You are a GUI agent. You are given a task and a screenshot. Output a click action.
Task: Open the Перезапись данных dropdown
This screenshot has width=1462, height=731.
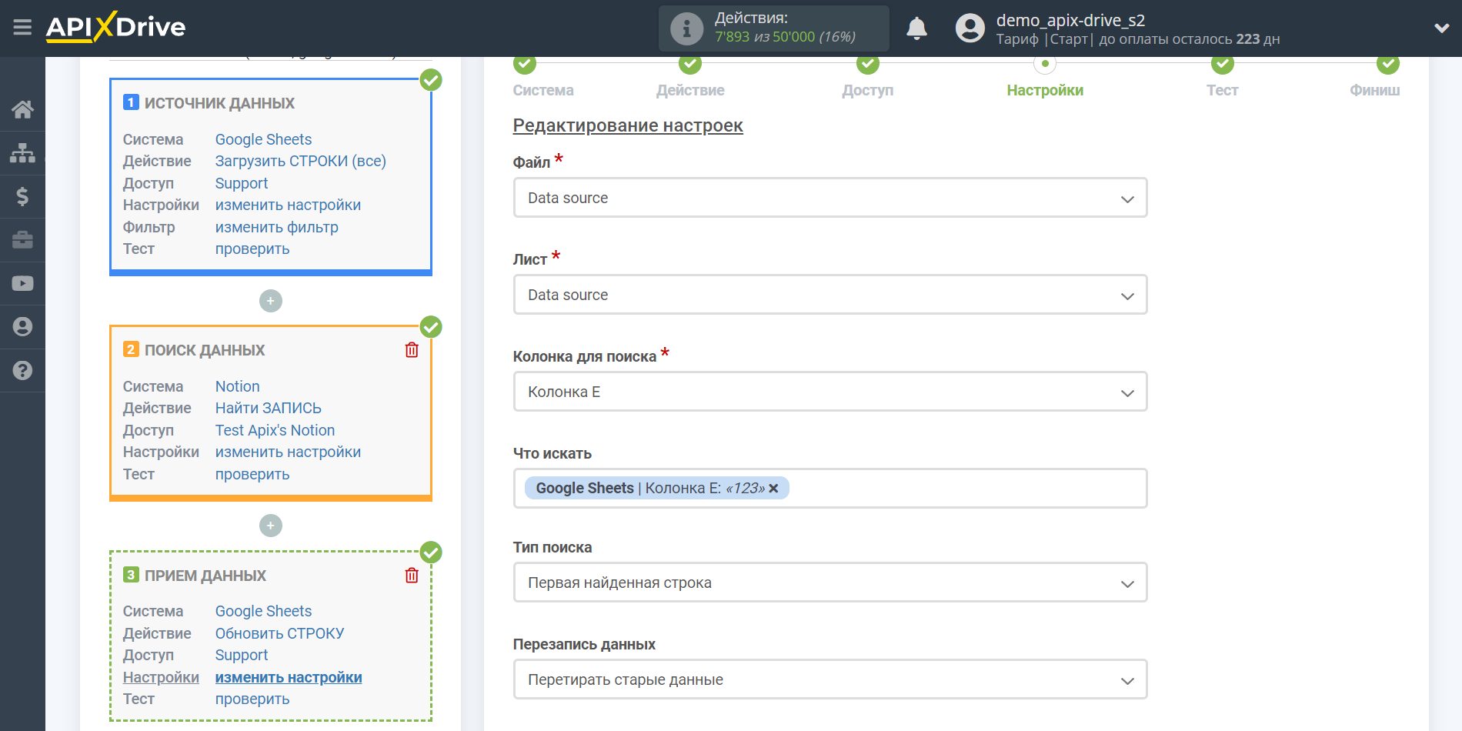click(x=830, y=679)
